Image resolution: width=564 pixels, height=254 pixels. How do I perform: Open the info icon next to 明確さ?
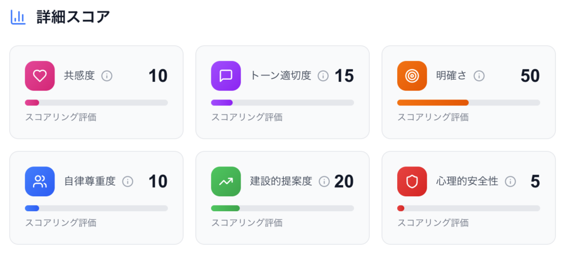(x=479, y=76)
